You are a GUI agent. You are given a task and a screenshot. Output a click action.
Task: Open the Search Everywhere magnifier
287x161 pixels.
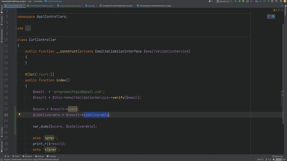pyautogui.click(x=281, y=1)
